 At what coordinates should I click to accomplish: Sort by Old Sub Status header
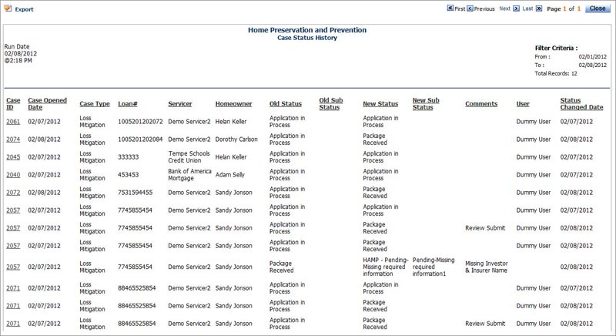pos(331,104)
